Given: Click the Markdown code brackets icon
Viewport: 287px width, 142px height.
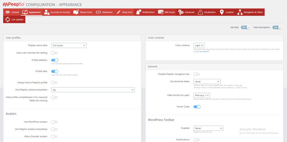Looking at the screenshot, I should point(98,12).
